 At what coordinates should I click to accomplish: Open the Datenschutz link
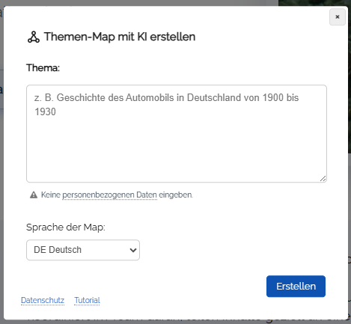coord(43,300)
